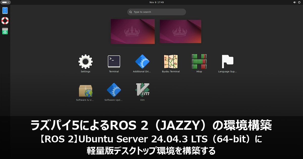Screen dimensions: 303x159
Task: Launch Byobu Terminal
Action: coord(171,62)
